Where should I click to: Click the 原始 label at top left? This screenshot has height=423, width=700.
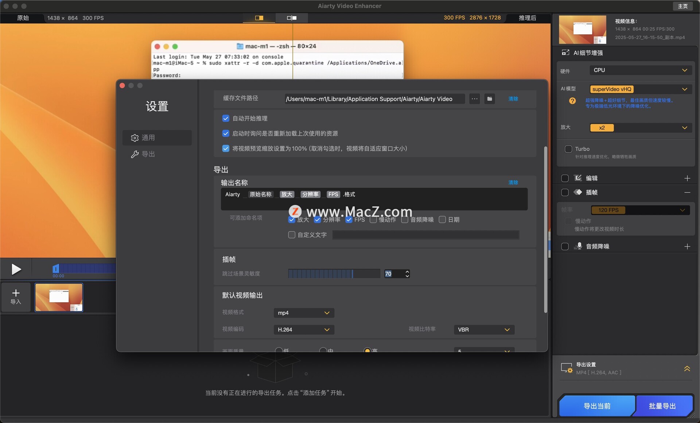pyautogui.click(x=23, y=18)
